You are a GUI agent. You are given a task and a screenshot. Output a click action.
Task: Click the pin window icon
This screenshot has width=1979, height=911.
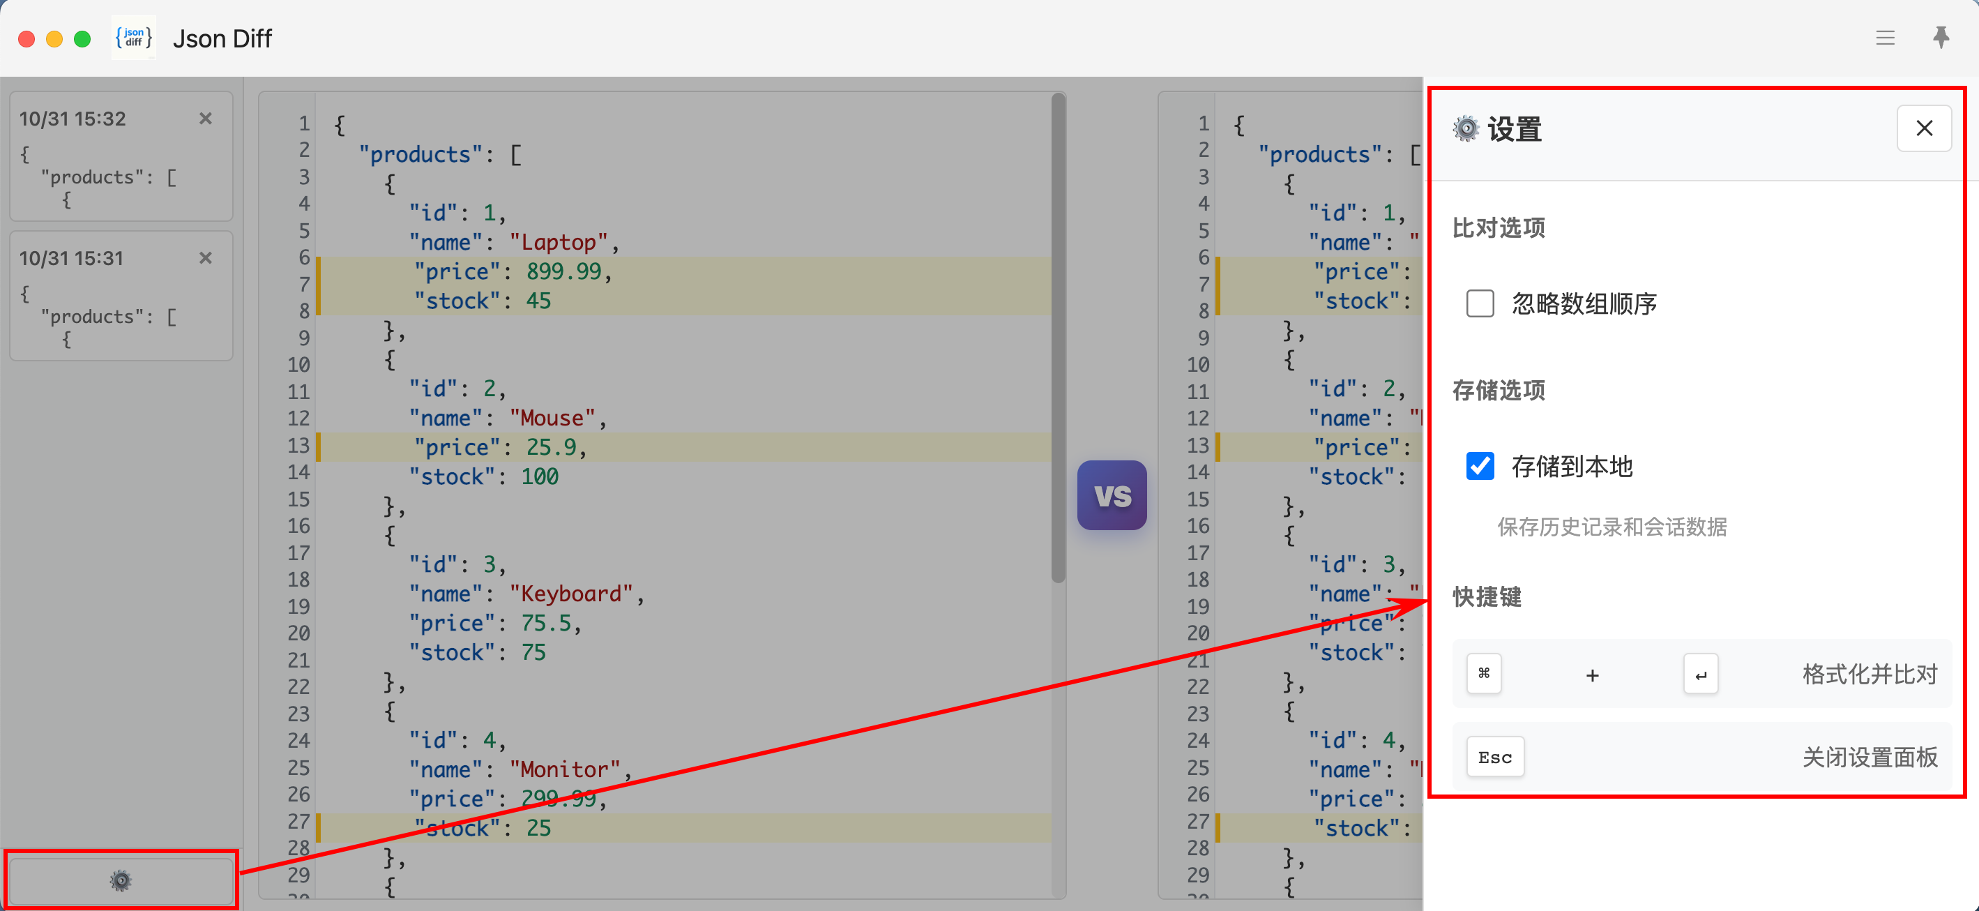(x=1941, y=37)
